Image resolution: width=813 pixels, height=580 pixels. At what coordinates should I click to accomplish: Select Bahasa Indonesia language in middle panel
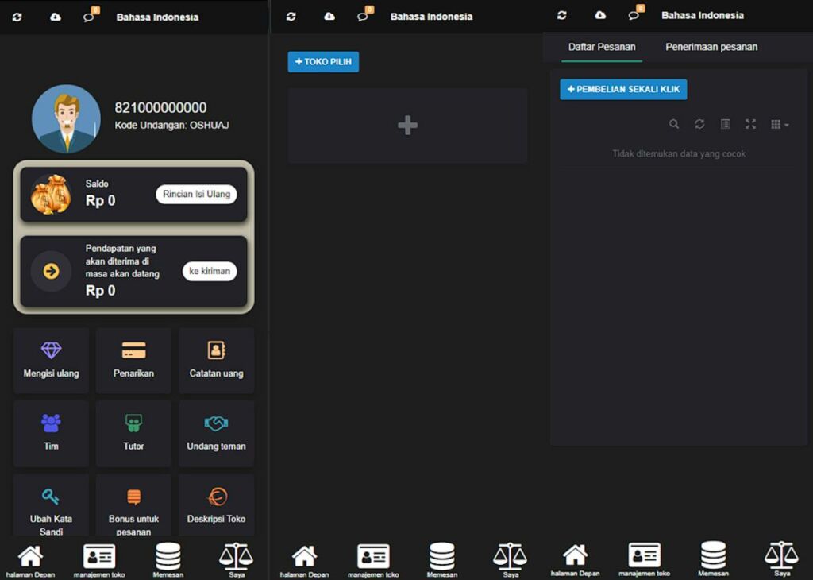point(431,17)
